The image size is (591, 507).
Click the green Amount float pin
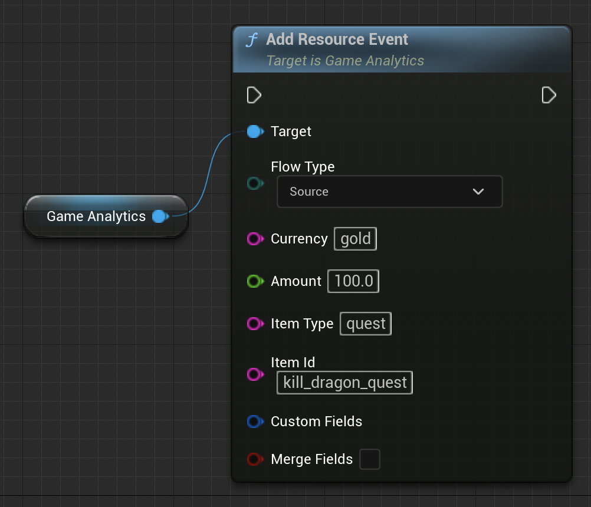254,281
